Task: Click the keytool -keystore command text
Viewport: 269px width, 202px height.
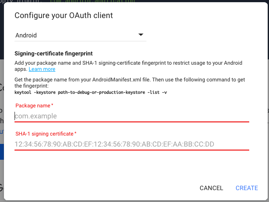Action: [x=91, y=92]
